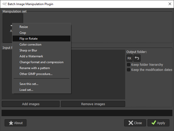Select Sharp or Blur entry

[41, 50]
